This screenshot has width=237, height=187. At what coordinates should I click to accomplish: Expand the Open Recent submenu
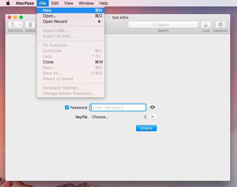pyautogui.click(x=70, y=21)
